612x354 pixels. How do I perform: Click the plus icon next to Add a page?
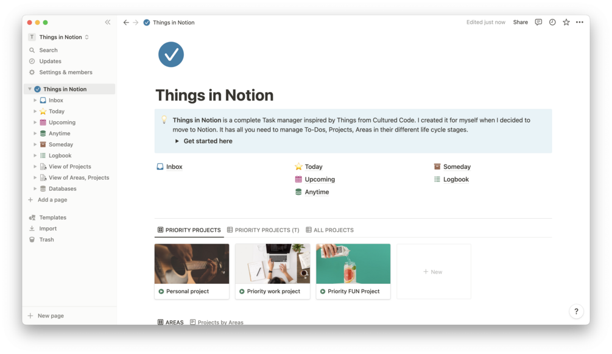point(30,200)
